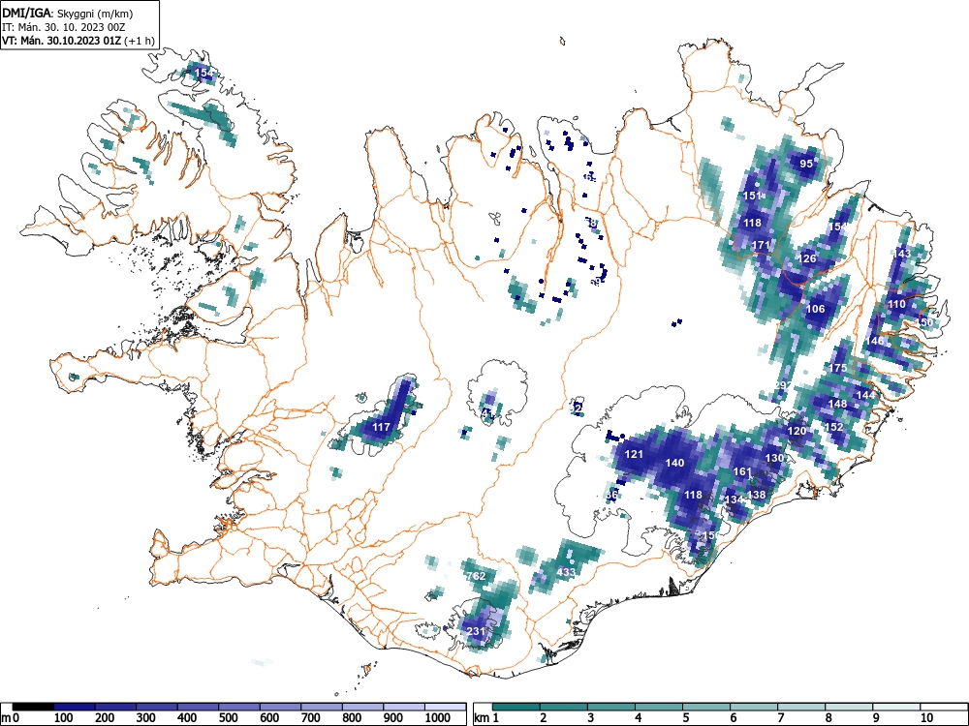Click the visibility value '152' on the map
The image size is (969, 726).
(x=833, y=427)
